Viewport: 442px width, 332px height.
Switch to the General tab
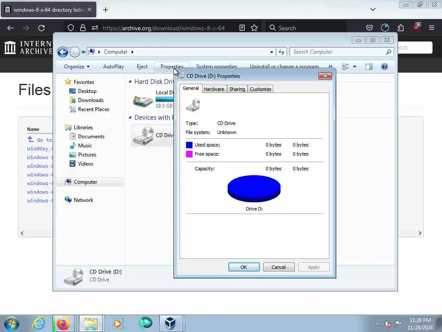[x=190, y=88]
